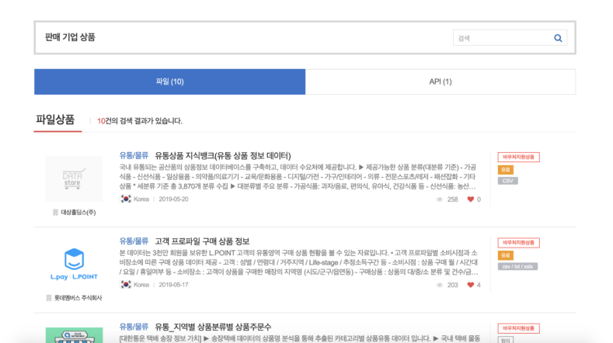This screenshot has width=613, height=343.
Task: Click the csv / txt / xslx format tag
Action: click(517, 266)
